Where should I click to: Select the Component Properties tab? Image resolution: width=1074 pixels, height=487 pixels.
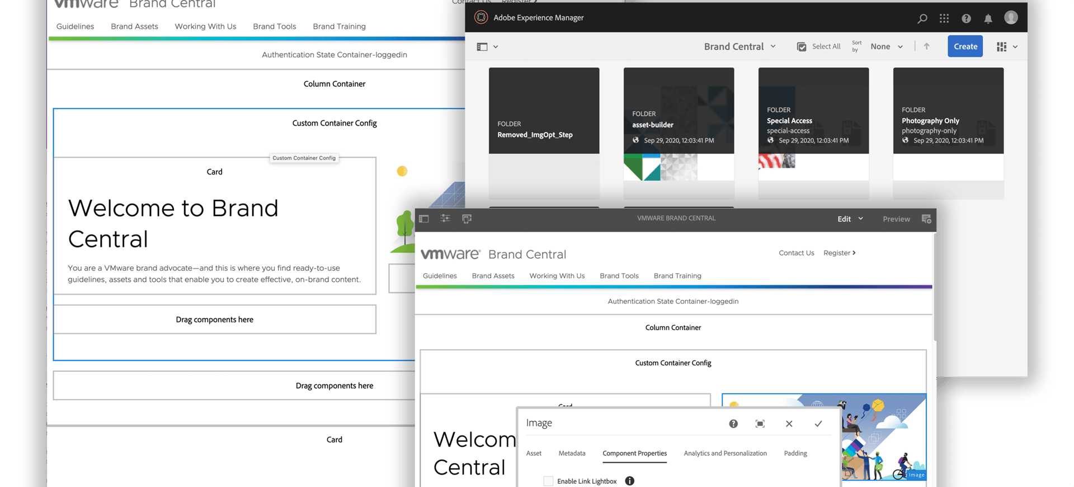coord(634,453)
